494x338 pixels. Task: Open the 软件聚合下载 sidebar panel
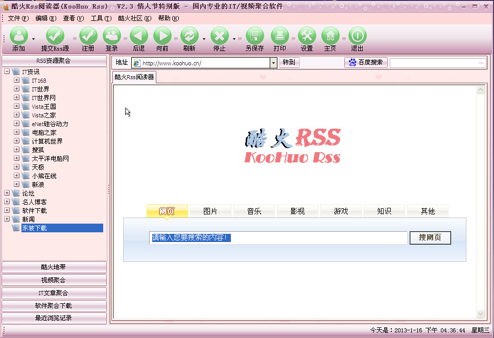(x=54, y=305)
